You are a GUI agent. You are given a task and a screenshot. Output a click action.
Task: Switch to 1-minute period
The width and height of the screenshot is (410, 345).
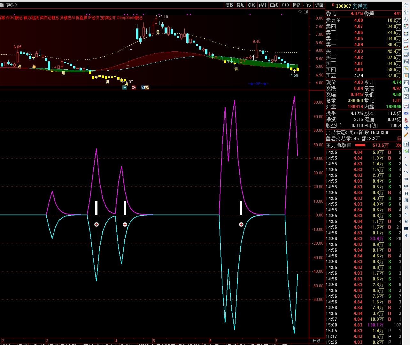406,158
